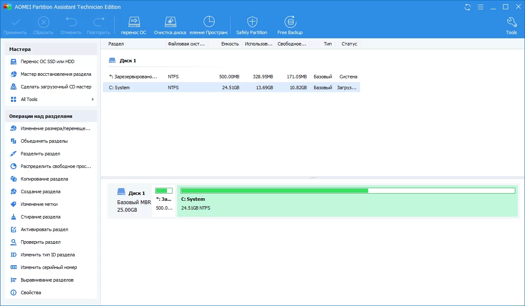Select Активировать раздел operation
The height and width of the screenshot is (306, 525).
click(51, 229)
